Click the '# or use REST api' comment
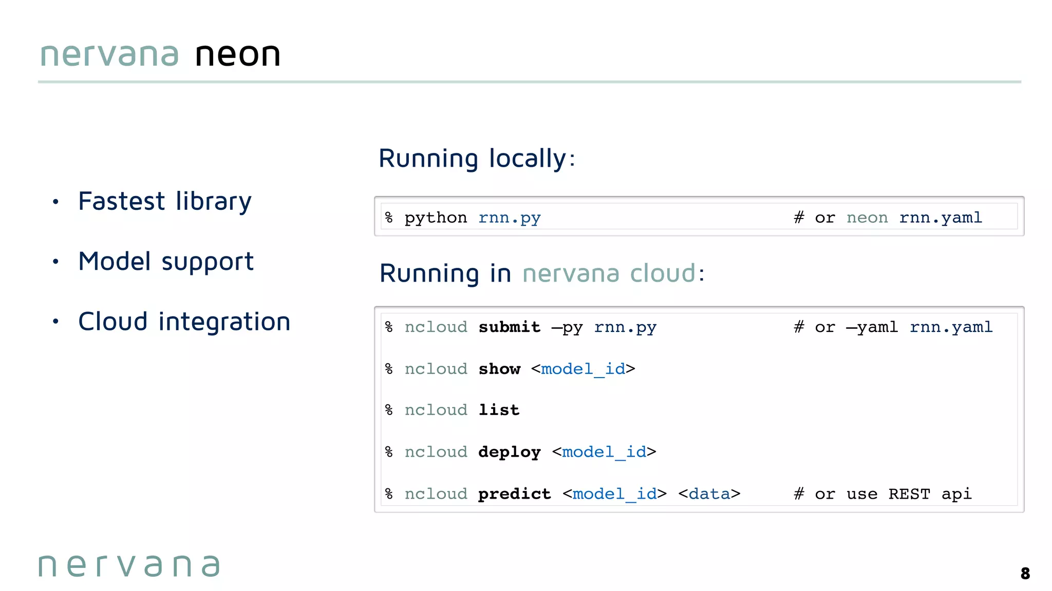Image resolution: width=1052 pixels, height=591 pixels. 882,494
